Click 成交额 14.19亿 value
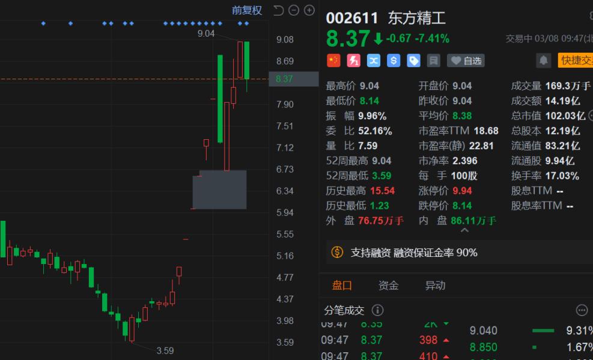The image size is (593, 360). pyautogui.click(x=562, y=101)
